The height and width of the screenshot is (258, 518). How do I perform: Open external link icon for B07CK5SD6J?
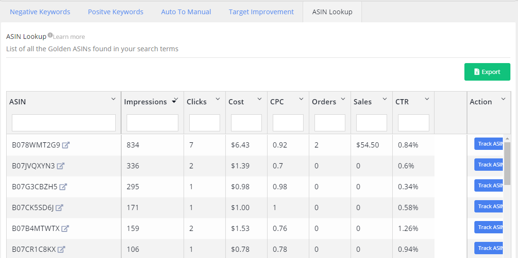click(59, 207)
